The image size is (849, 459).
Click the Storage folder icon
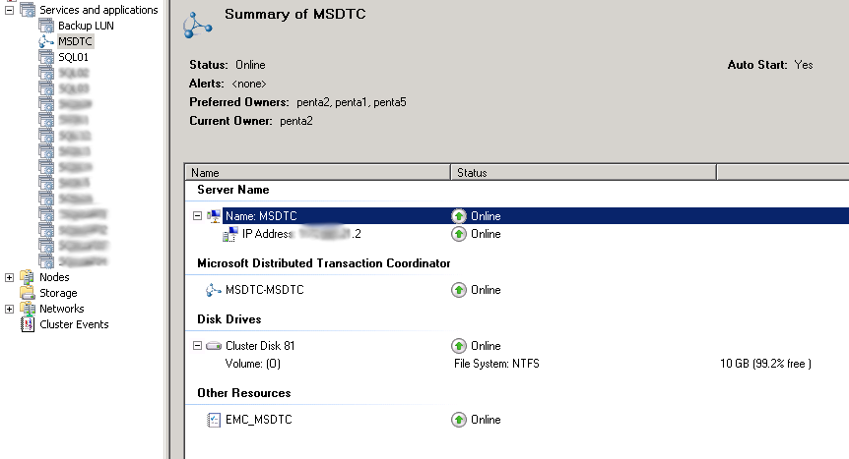click(28, 293)
